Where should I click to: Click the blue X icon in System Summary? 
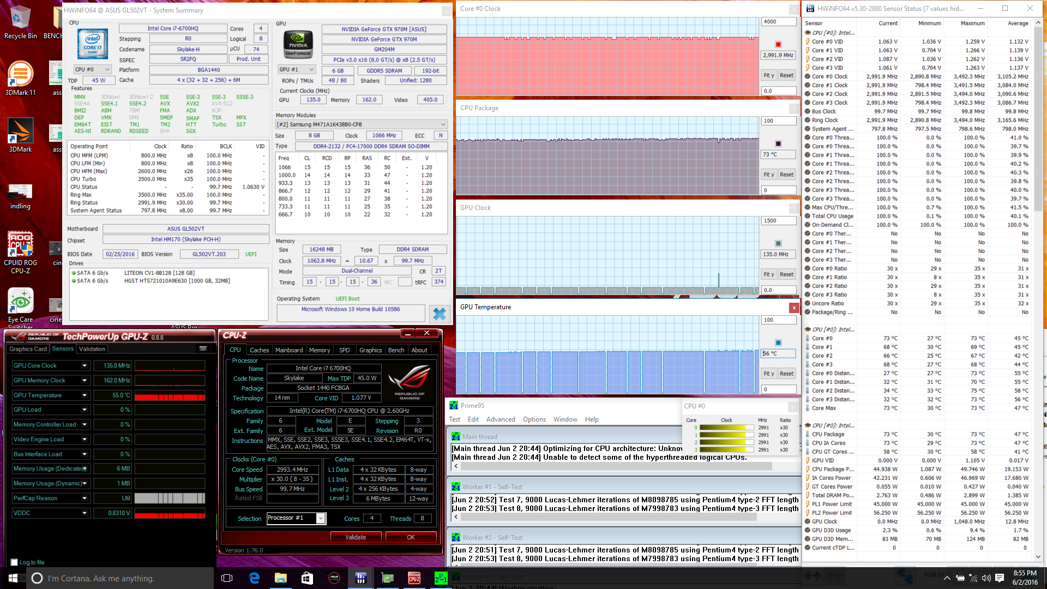439,314
